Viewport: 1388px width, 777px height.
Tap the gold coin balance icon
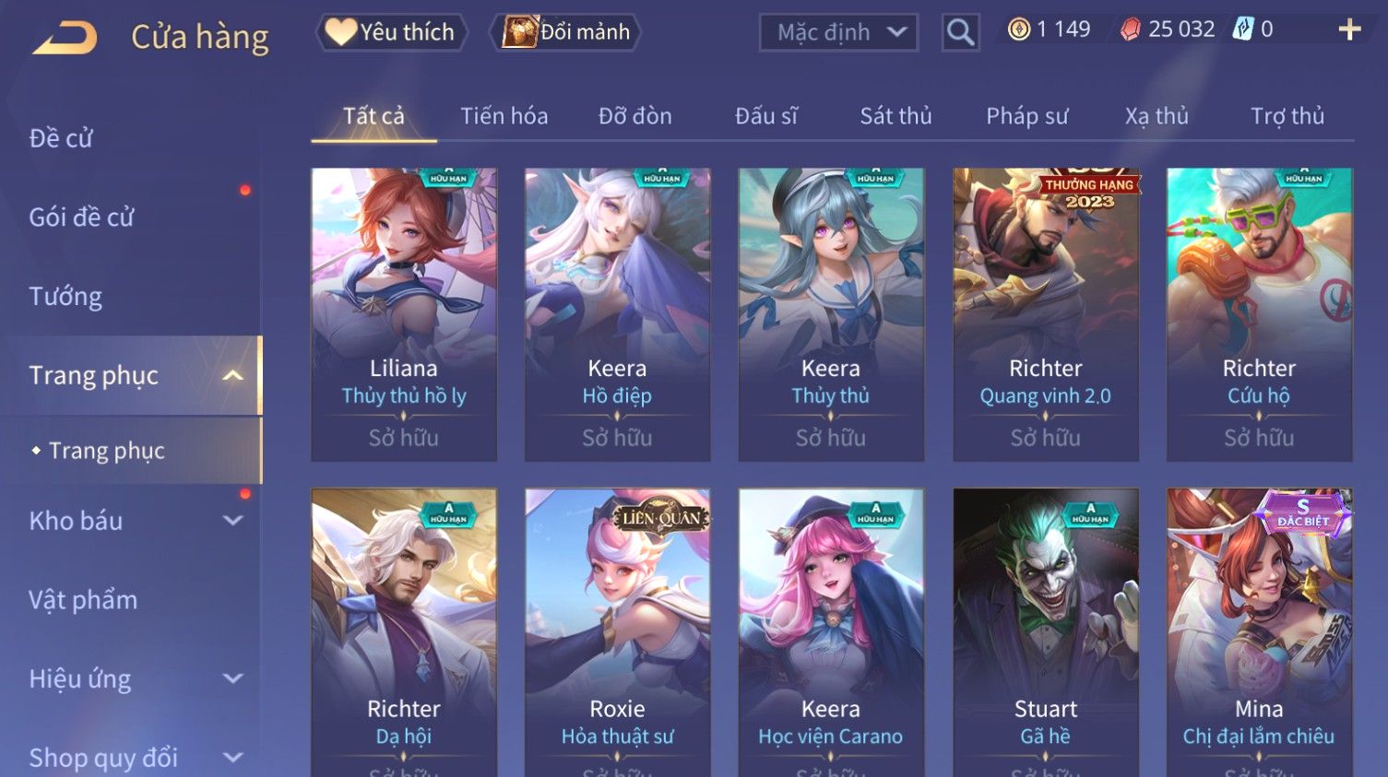1019,29
